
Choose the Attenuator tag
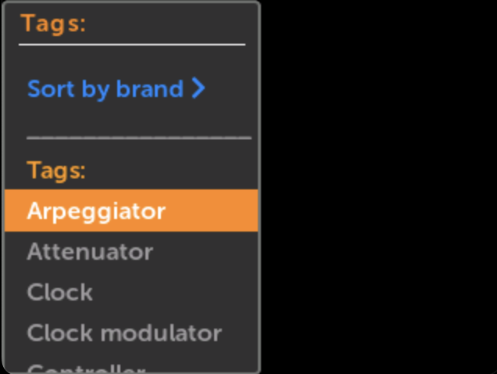coord(90,252)
